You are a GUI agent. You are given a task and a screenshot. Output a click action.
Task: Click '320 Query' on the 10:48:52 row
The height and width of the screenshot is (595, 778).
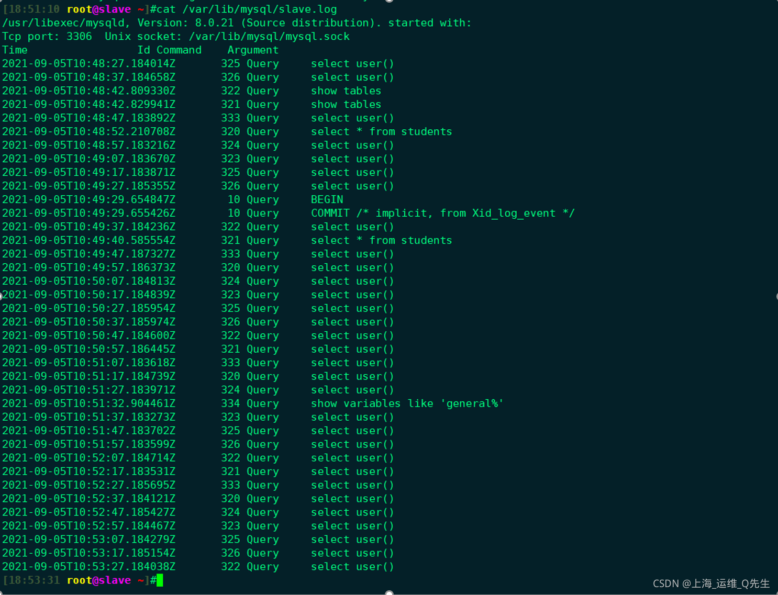[x=250, y=132]
